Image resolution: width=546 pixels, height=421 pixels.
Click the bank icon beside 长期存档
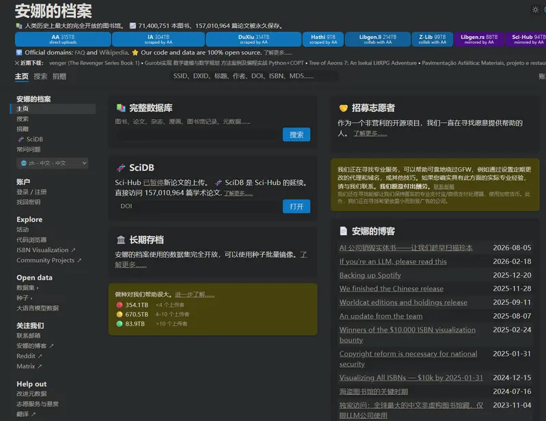coord(121,239)
